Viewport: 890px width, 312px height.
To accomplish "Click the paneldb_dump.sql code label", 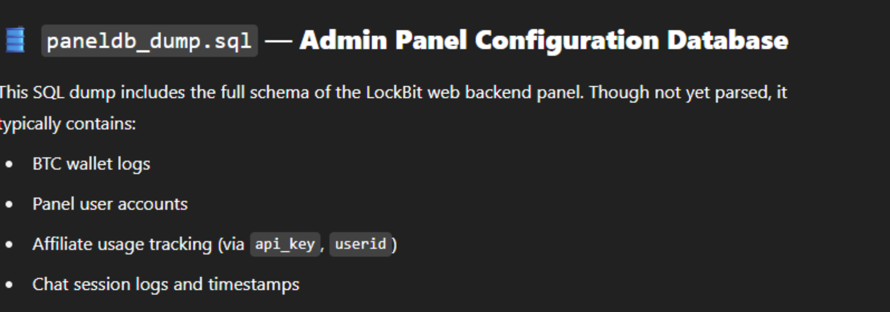I will click(149, 41).
